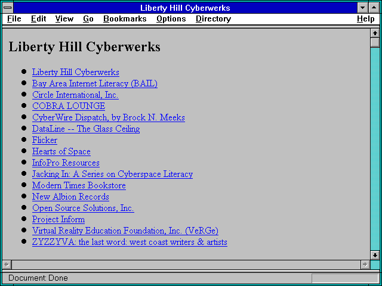382x286 pixels.
Task: Open the window control menu box
Action: [8, 8]
